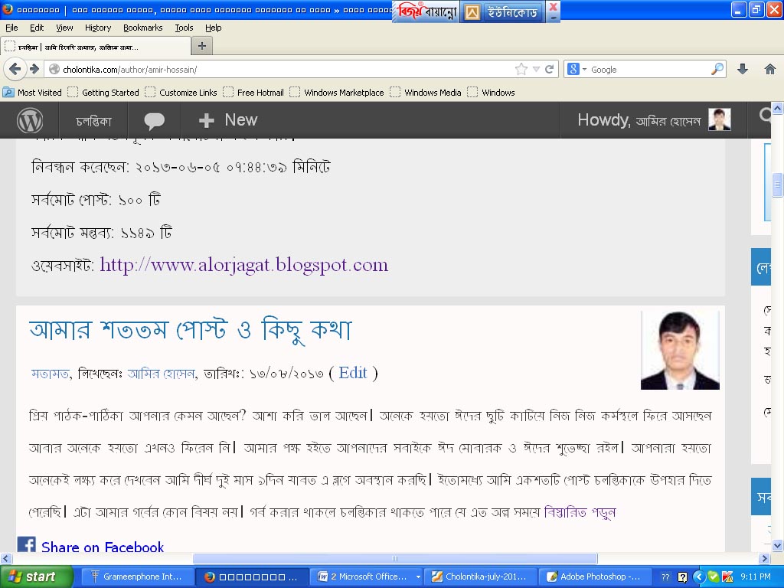The height and width of the screenshot is (588, 784).
Task: Click the Edit link beside the post date
Action: point(353,373)
